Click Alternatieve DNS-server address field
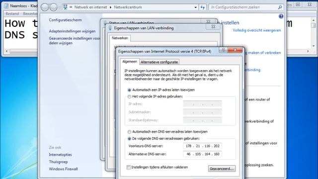Image resolution: width=318 pixels, height=179 pixels. coord(202,154)
